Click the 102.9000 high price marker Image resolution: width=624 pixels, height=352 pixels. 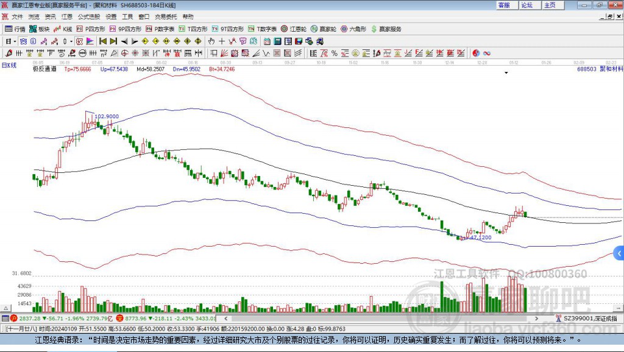click(x=107, y=116)
